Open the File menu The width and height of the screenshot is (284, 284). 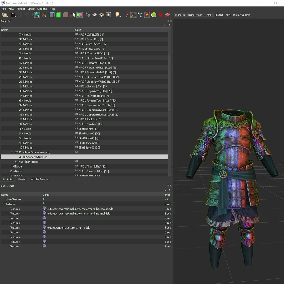coord(4,9)
